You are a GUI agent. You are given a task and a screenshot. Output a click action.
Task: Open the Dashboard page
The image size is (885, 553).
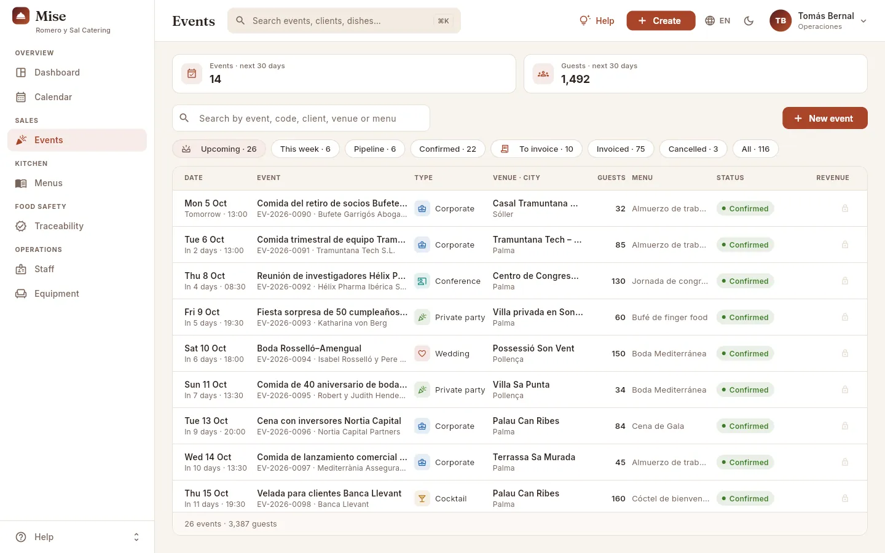77,73
